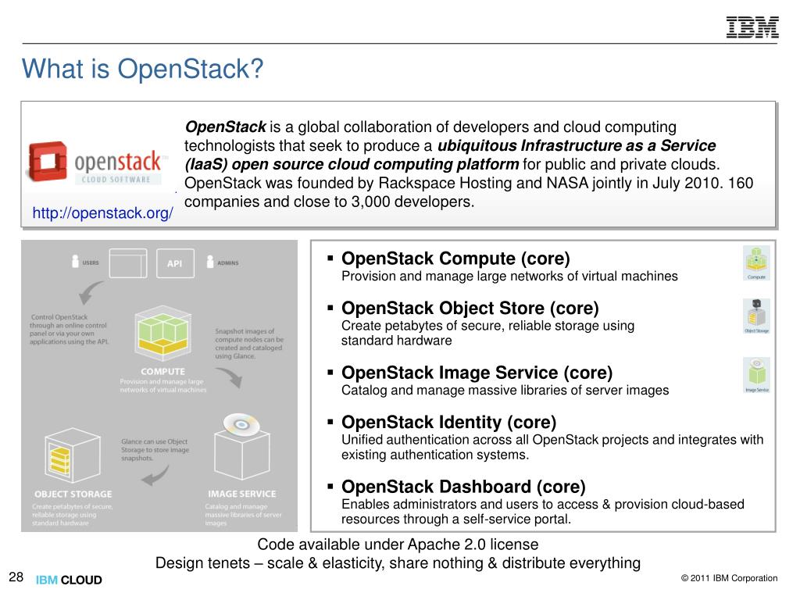Click 'Provision and manage large networks' description line
The image size is (800, 600).
pos(509,276)
